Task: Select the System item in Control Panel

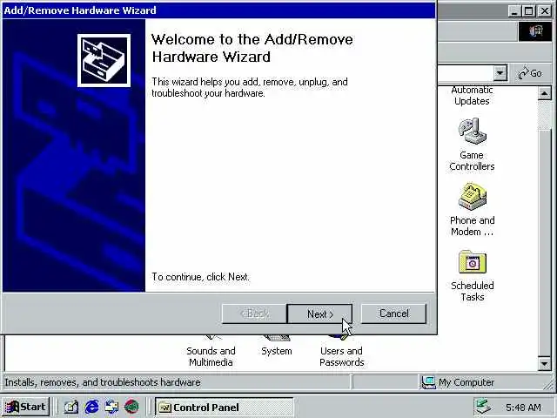Action: tap(277, 351)
